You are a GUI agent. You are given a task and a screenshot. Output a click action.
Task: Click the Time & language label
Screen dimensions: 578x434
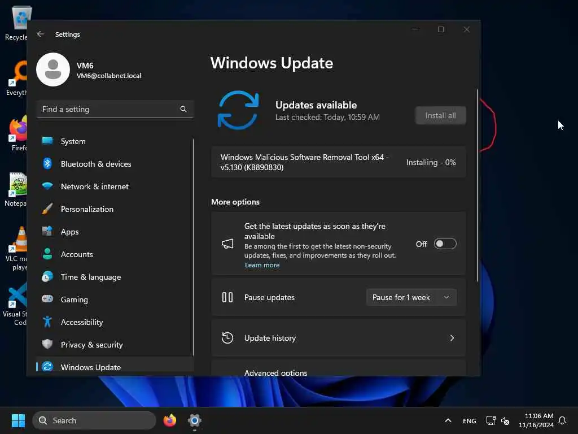click(91, 277)
